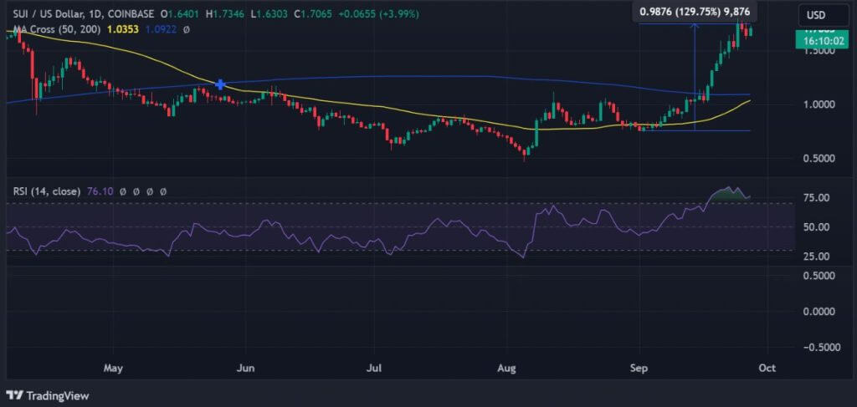Click the blue MA value 1.0922

point(161,29)
